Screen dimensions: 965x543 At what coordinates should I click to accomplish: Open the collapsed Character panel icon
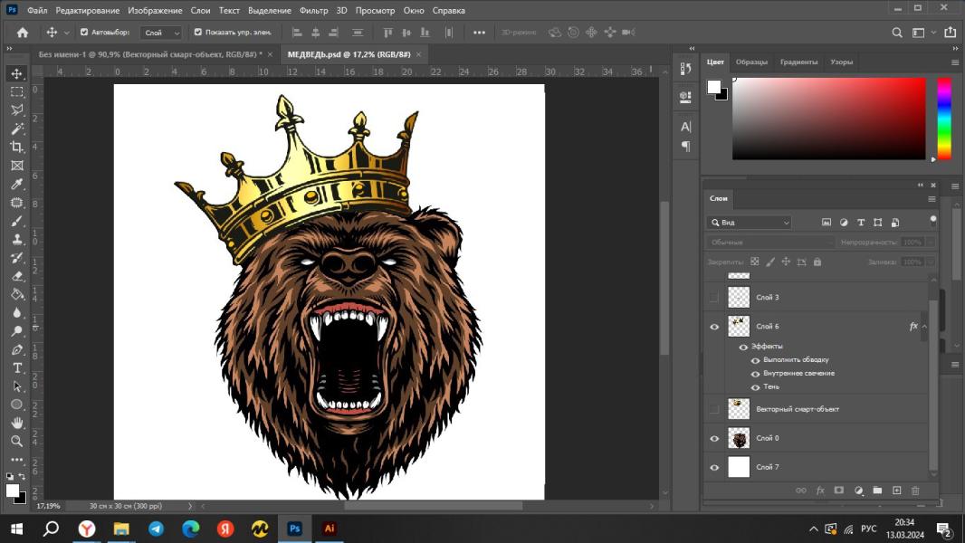(x=685, y=127)
